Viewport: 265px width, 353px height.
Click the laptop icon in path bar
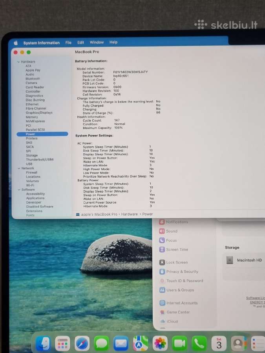pos(78,215)
